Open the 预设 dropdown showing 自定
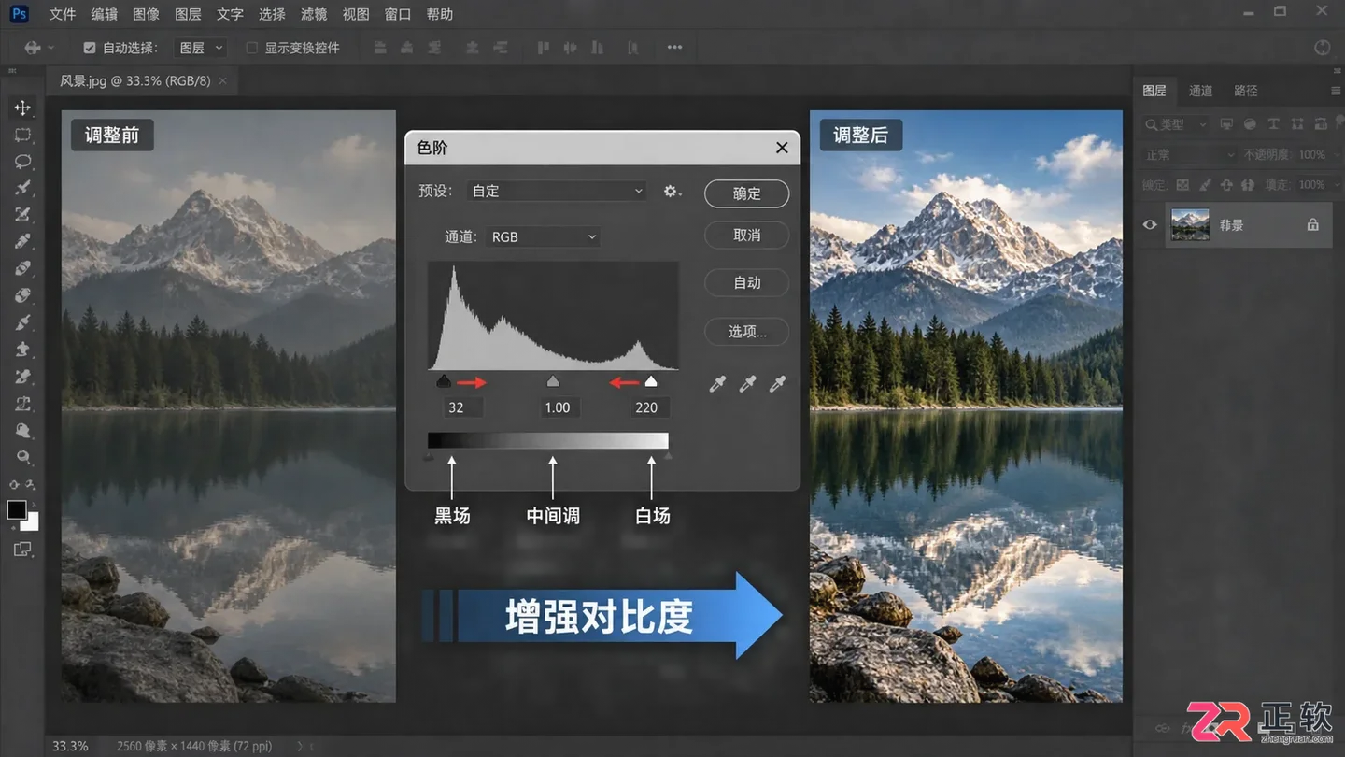The width and height of the screenshot is (1345, 757). click(x=557, y=191)
